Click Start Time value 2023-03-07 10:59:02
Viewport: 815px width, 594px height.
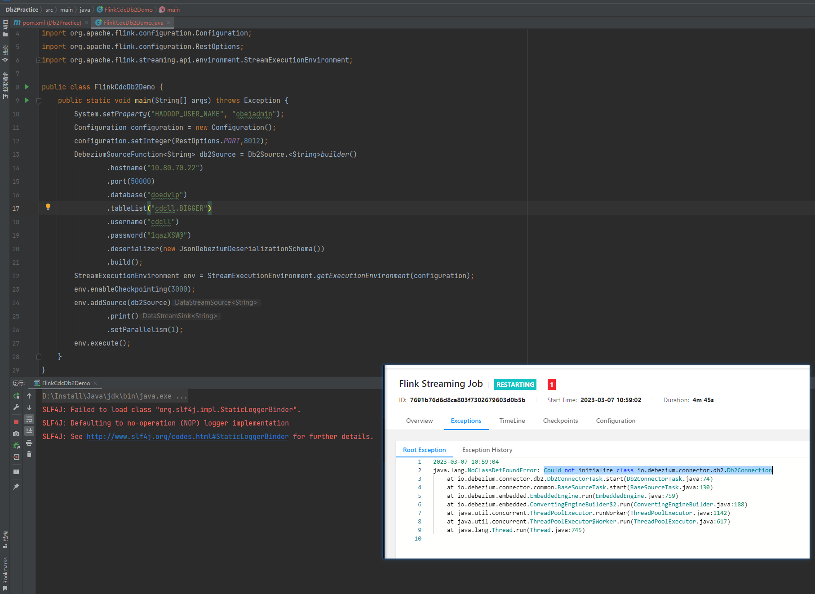[x=611, y=400]
